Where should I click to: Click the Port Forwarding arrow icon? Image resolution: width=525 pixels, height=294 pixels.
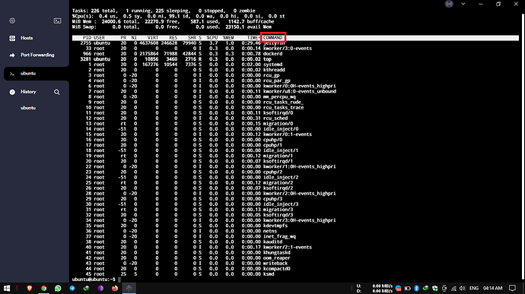pos(12,55)
